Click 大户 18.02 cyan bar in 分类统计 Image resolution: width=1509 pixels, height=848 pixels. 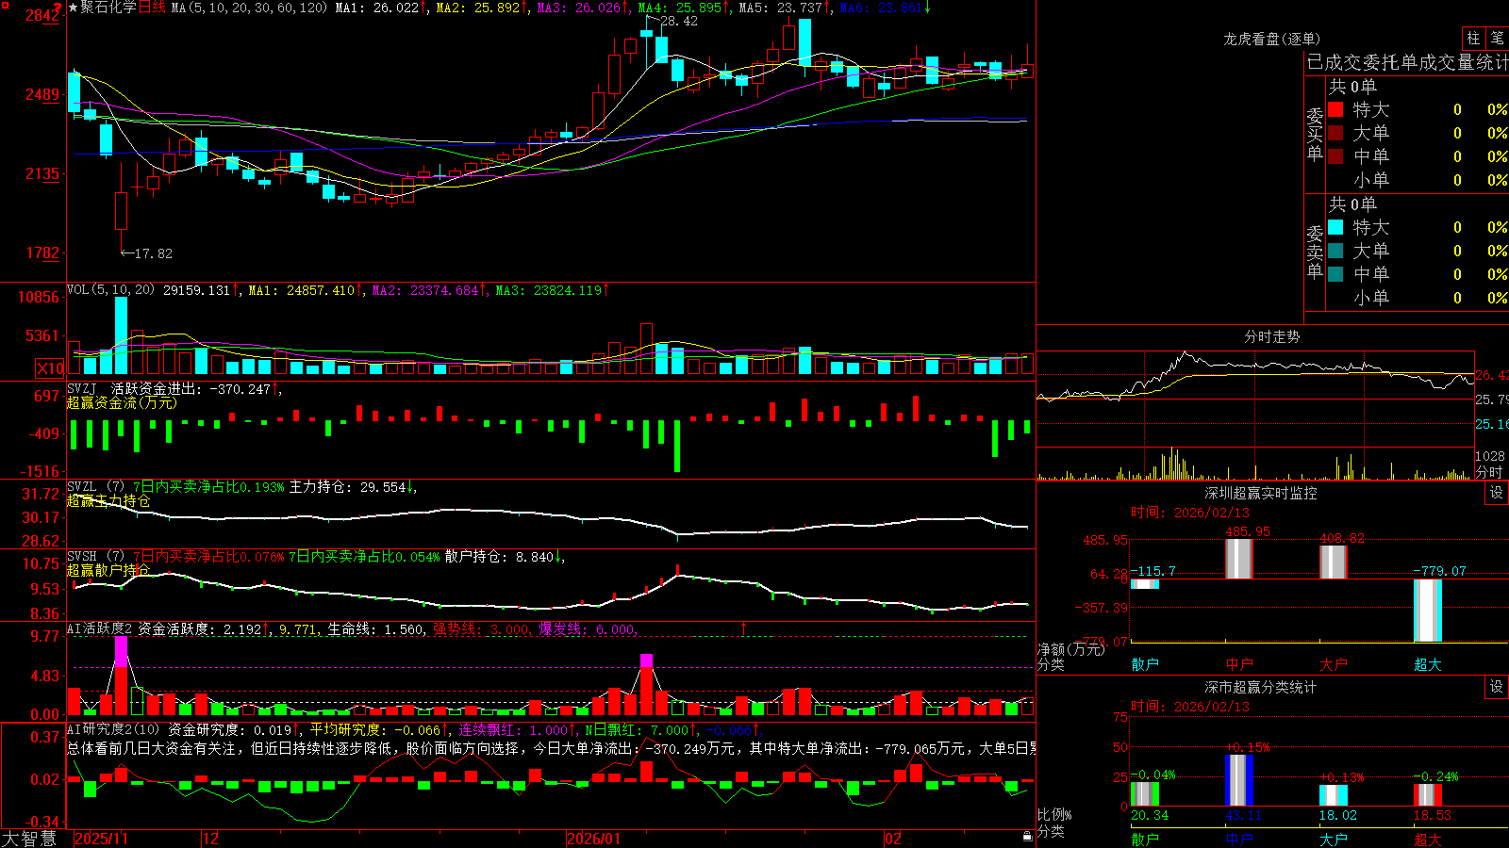1334,795
